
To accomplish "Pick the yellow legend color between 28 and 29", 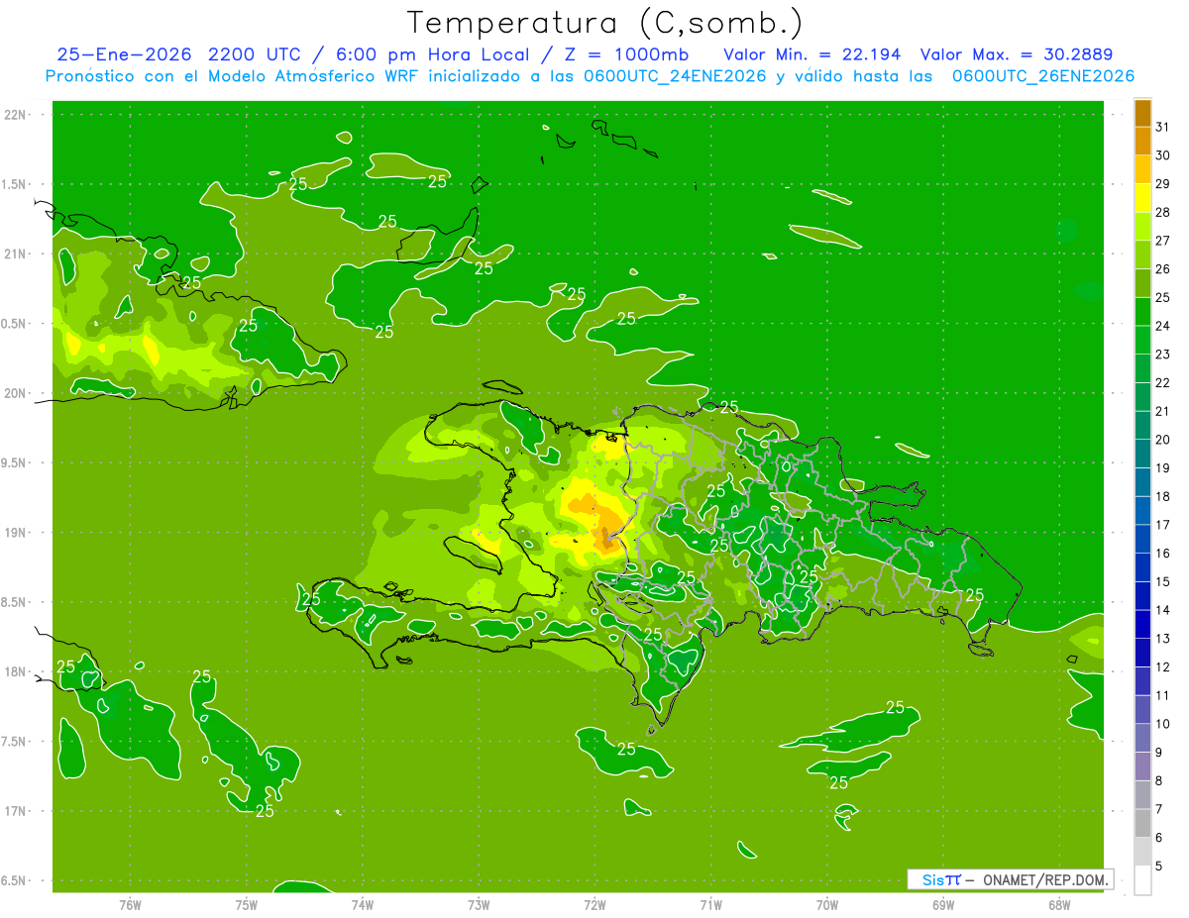I will click(x=1142, y=198).
